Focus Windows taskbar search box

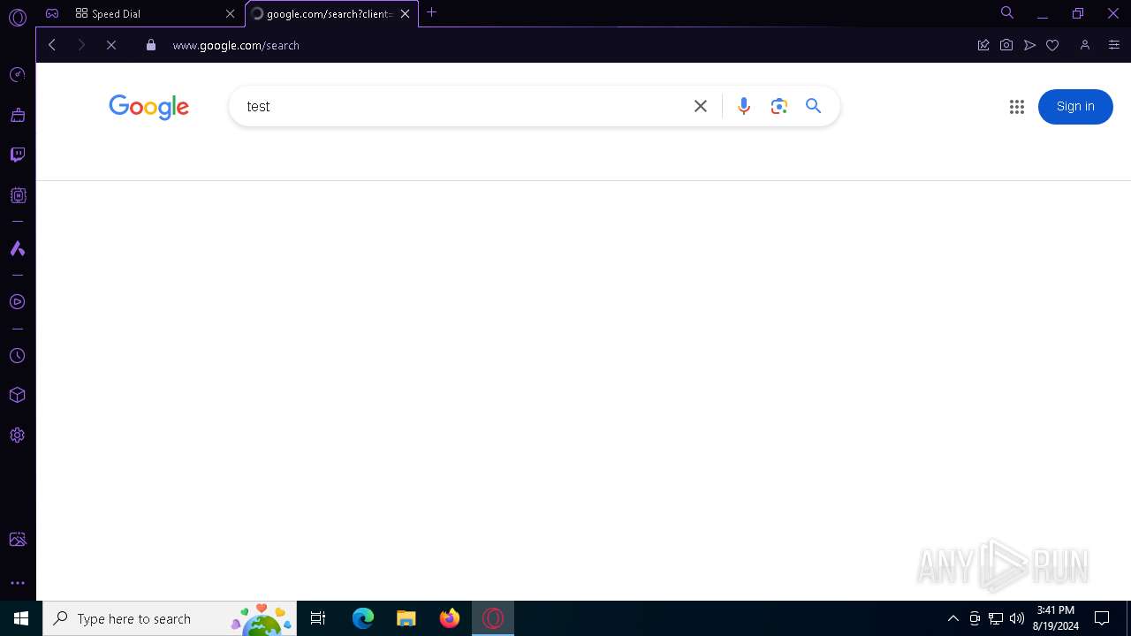(x=170, y=618)
